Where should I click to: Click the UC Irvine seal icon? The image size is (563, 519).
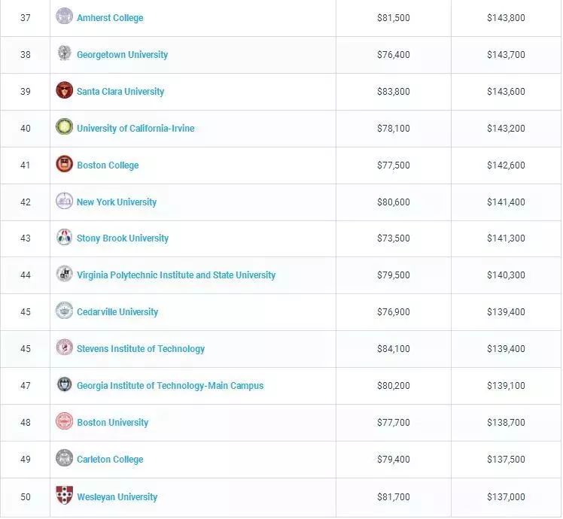(x=65, y=127)
